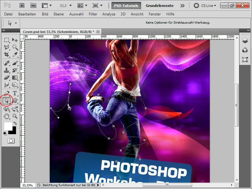Select the Crop tool
The height and width of the screenshot is (189, 252).
[7, 54]
